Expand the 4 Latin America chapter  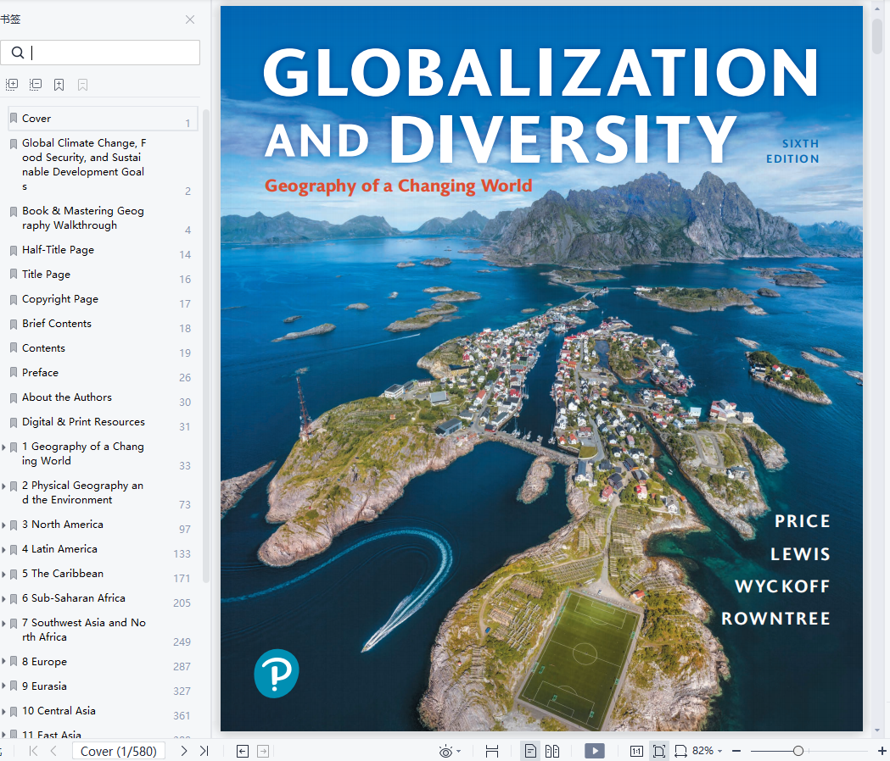tap(4, 550)
